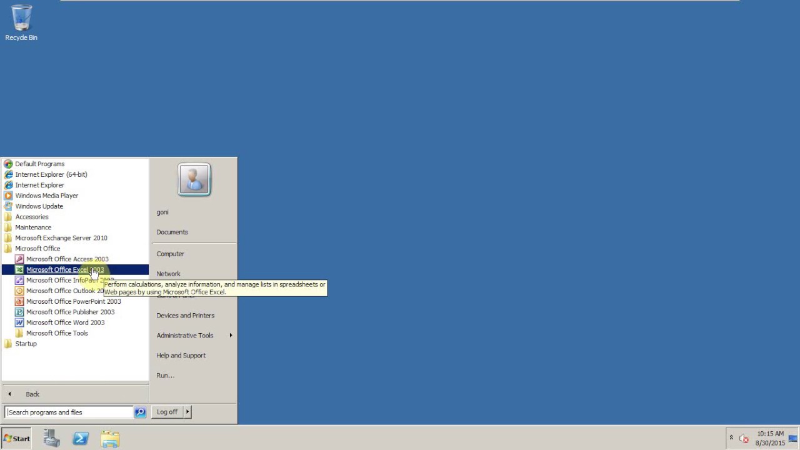Click the muted volume tray icon
Viewport: 800px width, 450px height.
(x=744, y=439)
